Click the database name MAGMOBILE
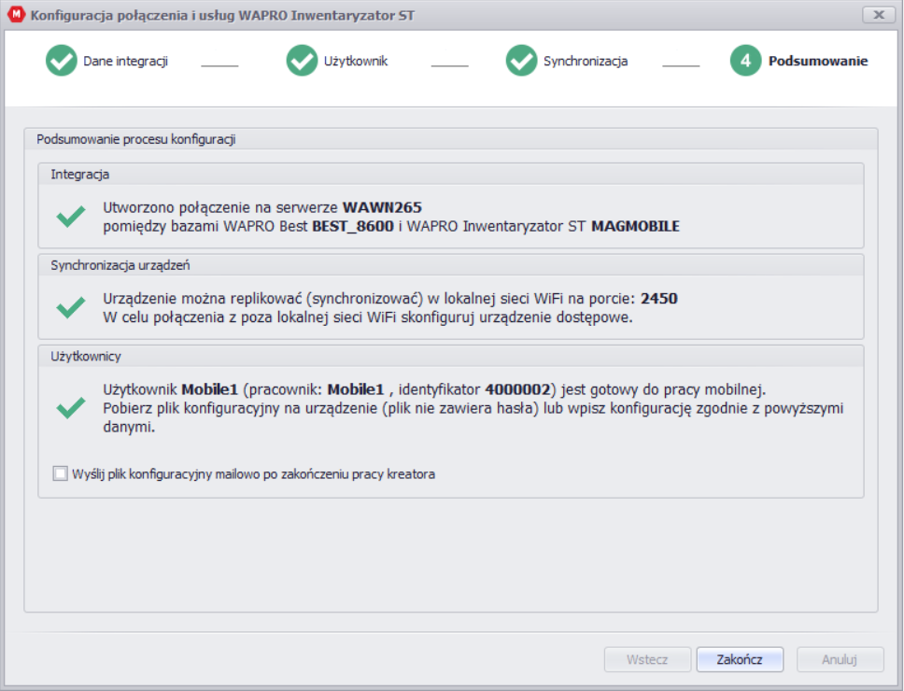This screenshot has width=904, height=691. (x=635, y=226)
